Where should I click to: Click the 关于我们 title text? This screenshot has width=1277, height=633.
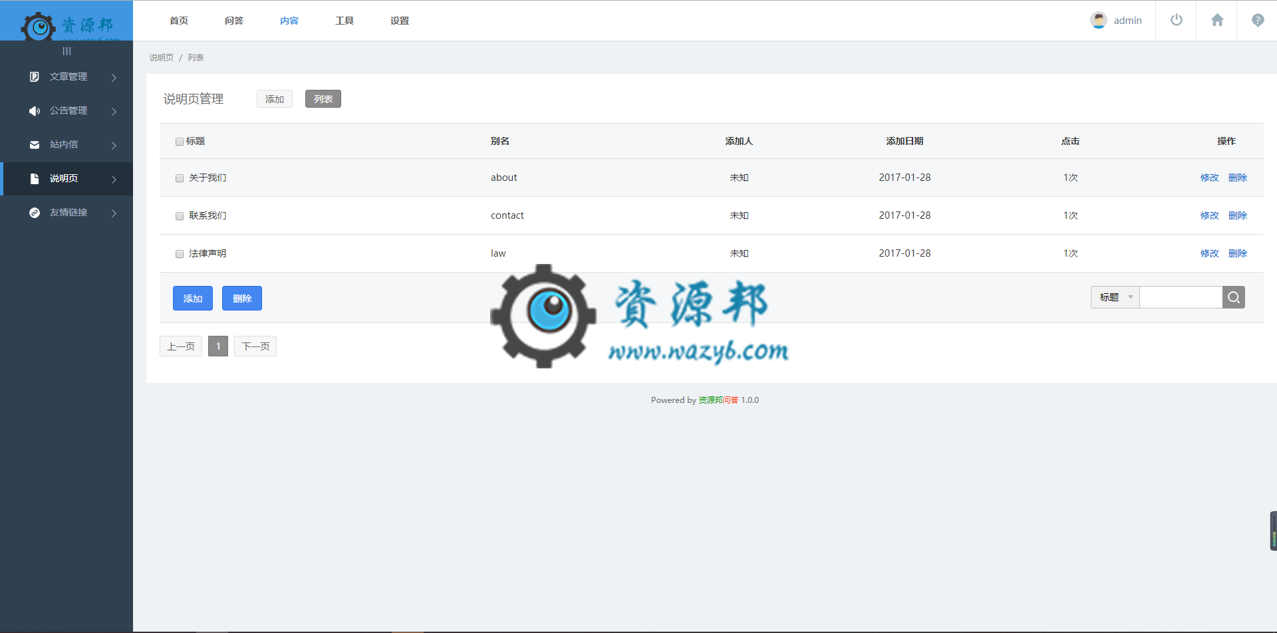click(x=208, y=178)
